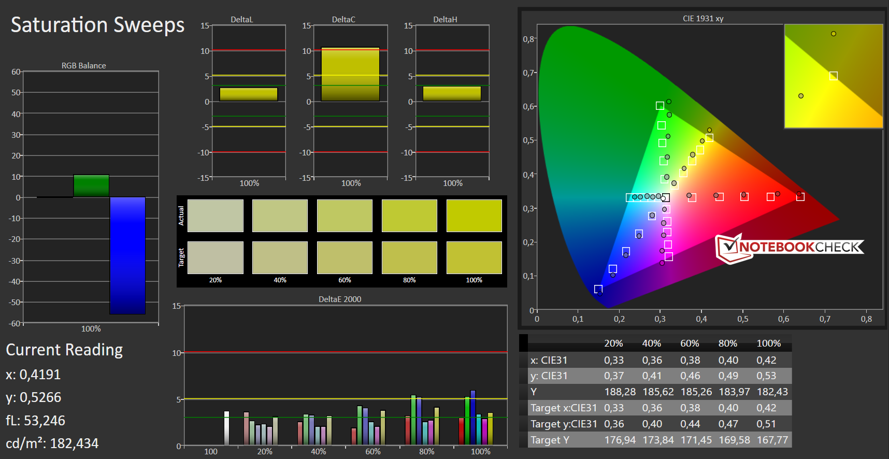Viewport: 889px width, 459px height.
Task: Click the Current Reading heading
Action: click(x=64, y=350)
